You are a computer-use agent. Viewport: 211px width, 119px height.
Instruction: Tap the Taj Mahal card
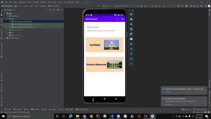pos(105,45)
